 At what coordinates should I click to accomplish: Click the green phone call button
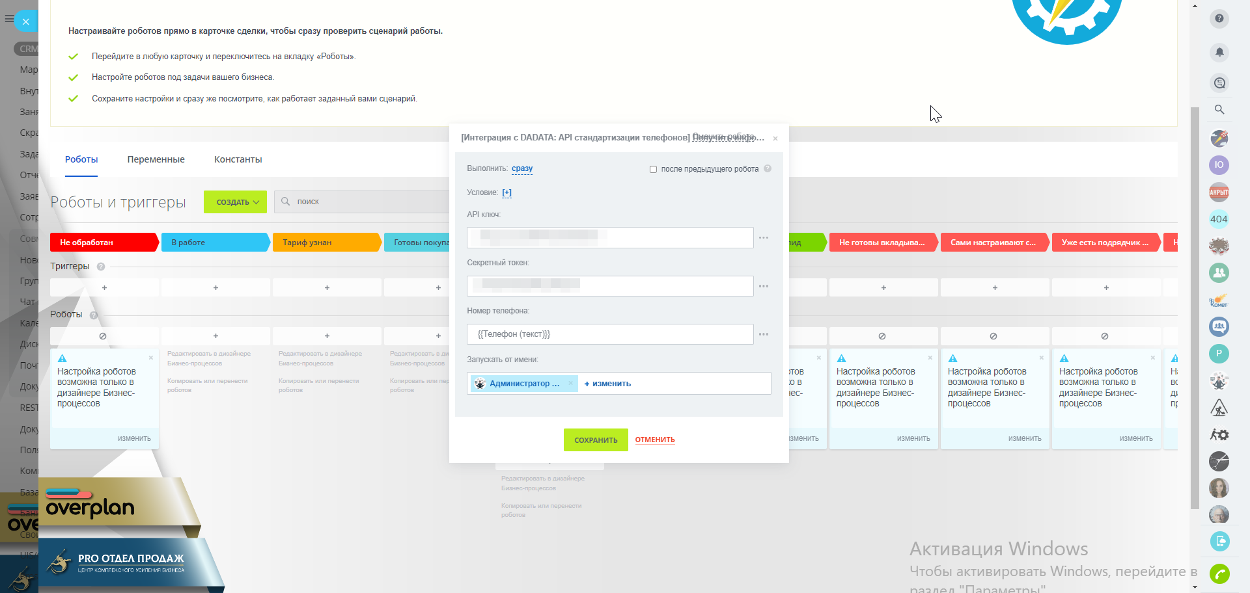click(1219, 573)
